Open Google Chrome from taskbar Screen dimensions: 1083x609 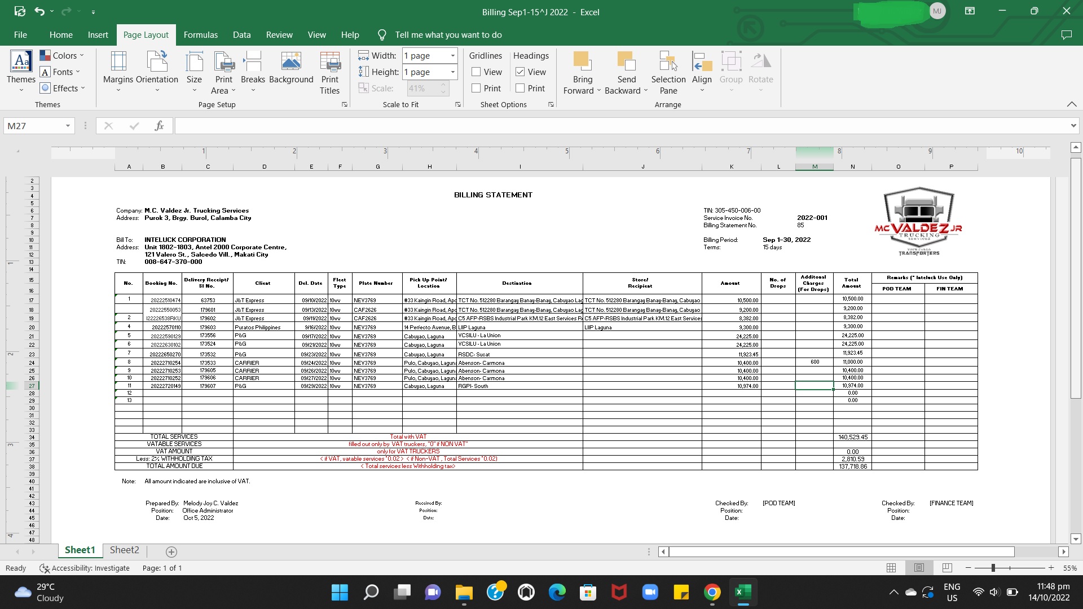tap(712, 592)
